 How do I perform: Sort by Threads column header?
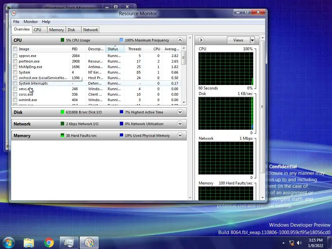pos(134,49)
